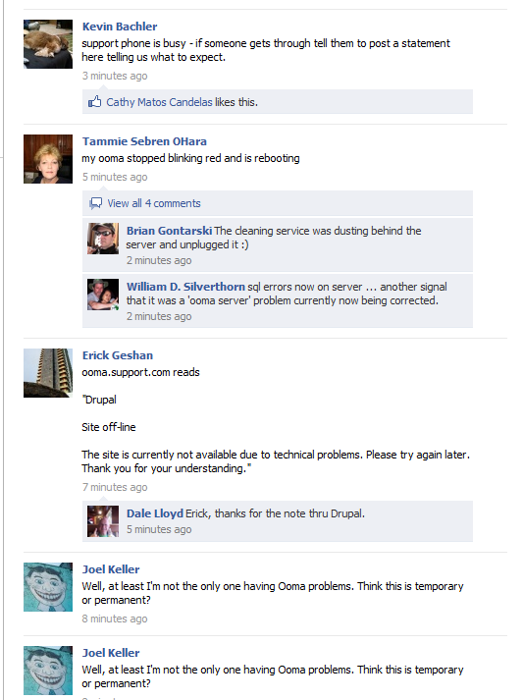Image resolution: width=523 pixels, height=700 pixels.
Task: Open Tammie Sebren OHara's profile link
Action: 144,141
